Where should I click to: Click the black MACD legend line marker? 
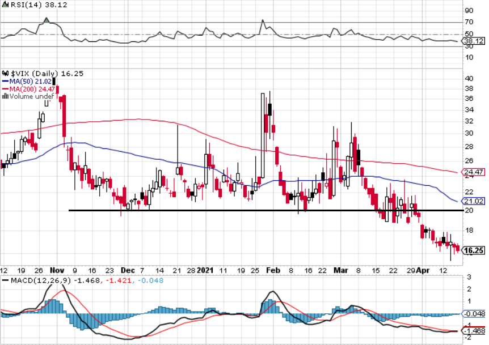coord(6,280)
